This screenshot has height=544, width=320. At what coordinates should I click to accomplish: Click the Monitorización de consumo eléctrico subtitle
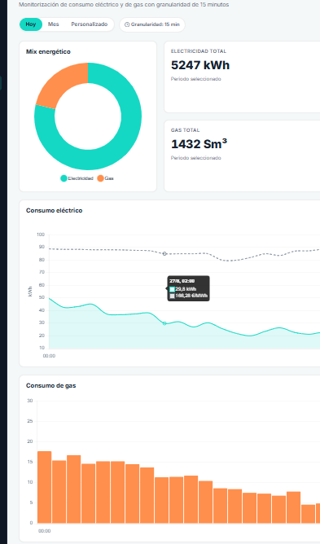[124, 5]
